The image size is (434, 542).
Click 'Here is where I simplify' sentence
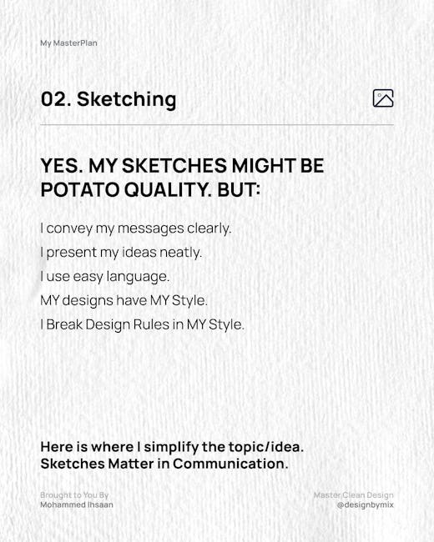click(172, 447)
